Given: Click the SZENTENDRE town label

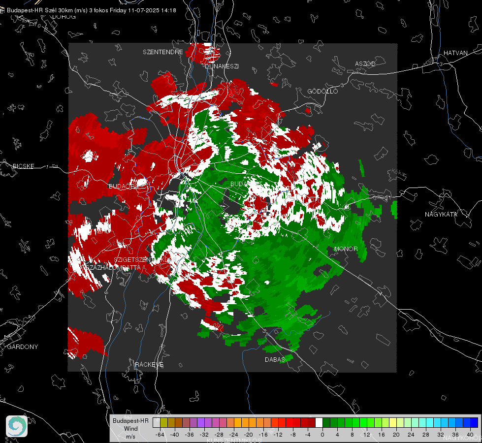Looking at the screenshot, I should coord(163,52).
